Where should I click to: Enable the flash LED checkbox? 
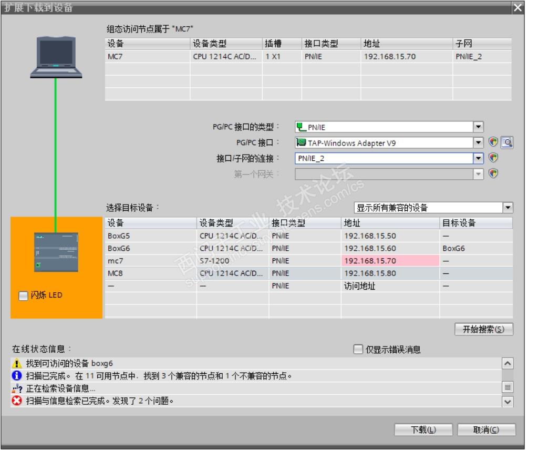[23, 296]
